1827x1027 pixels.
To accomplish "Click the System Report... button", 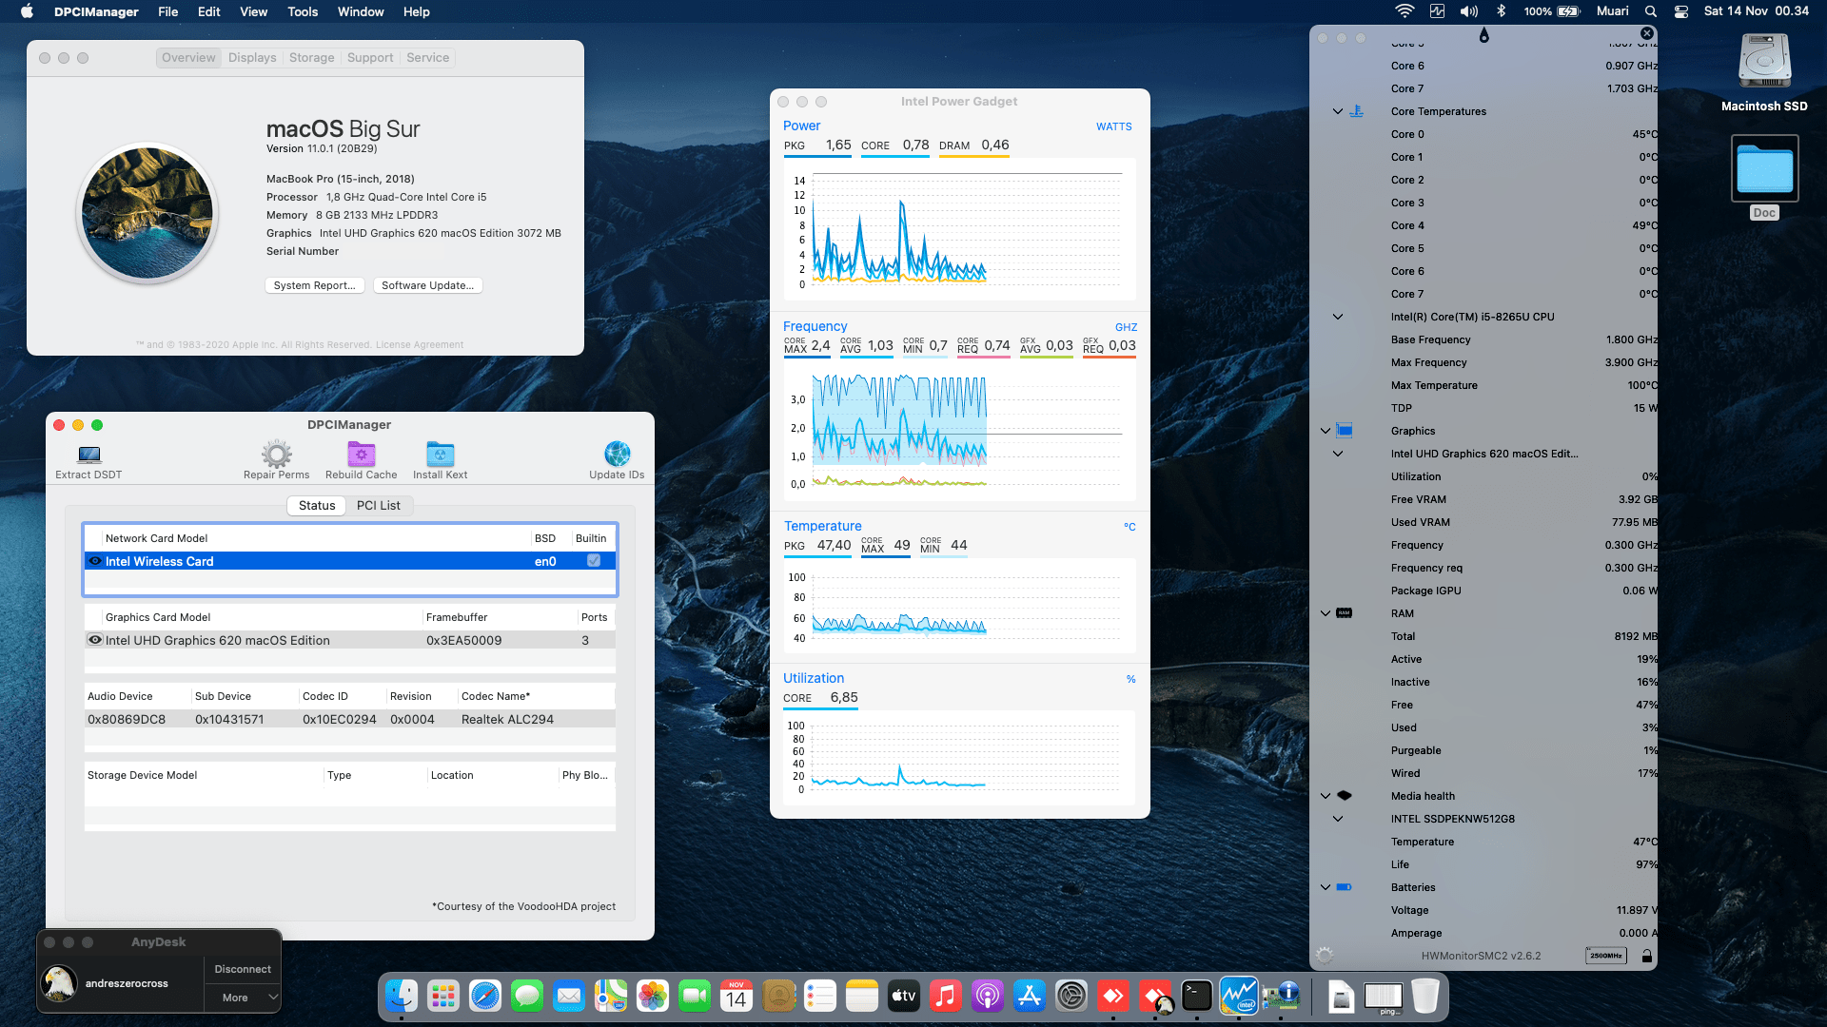I will 314,285.
